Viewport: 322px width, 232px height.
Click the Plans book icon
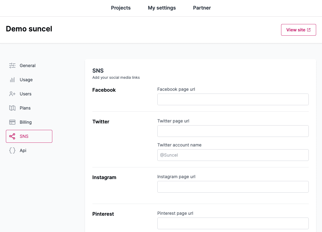tap(12, 108)
